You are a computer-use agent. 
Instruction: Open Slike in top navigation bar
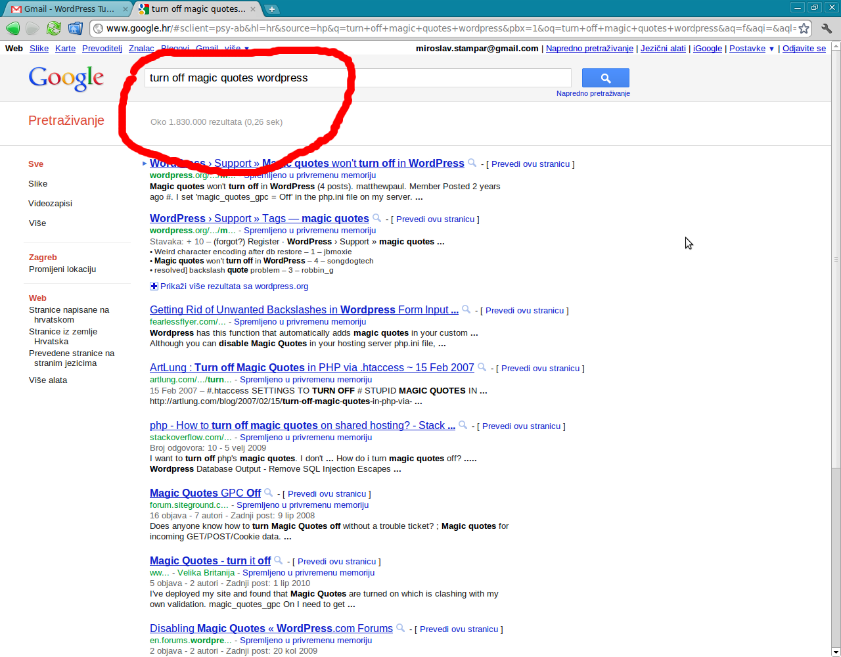coord(39,49)
